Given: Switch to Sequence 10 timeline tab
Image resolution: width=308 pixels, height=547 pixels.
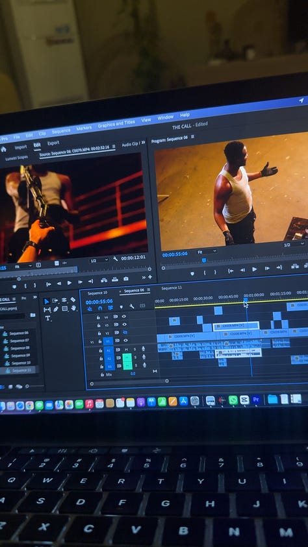Looking at the screenshot, I should click(x=97, y=293).
